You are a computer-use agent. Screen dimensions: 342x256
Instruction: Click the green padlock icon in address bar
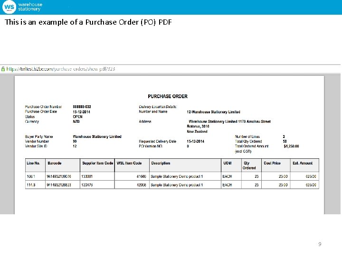tap(3, 69)
